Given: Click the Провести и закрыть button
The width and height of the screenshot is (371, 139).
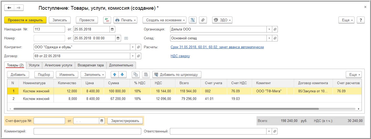Looking at the screenshot, I should tap(25, 20).
